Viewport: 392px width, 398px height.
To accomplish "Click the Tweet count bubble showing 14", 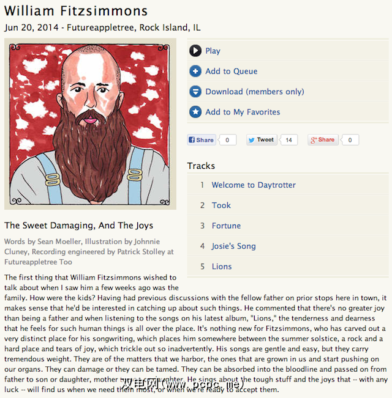I will pos(289,140).
